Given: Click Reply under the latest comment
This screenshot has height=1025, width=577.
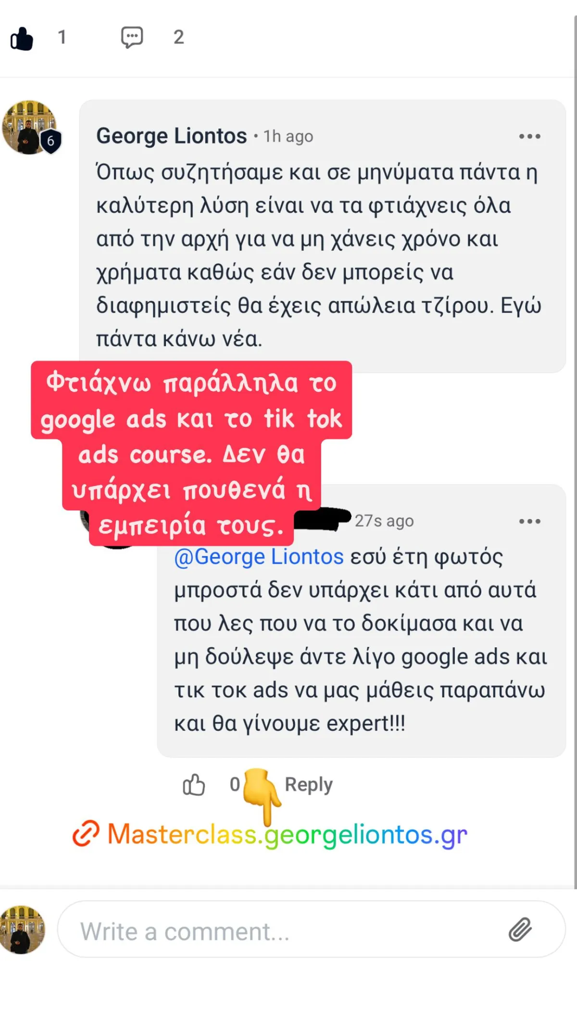Looking at the screenshot, I should 308,784.
